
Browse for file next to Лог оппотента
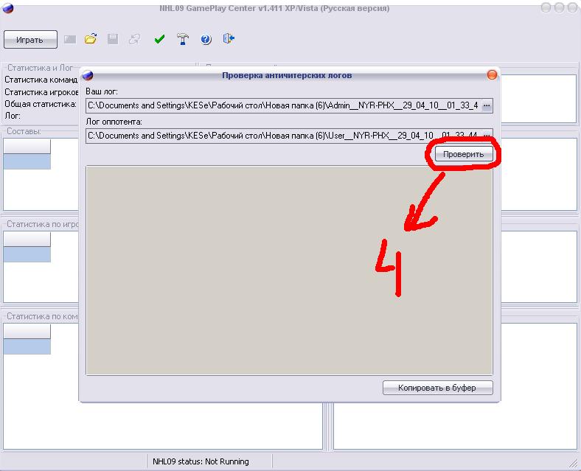[x=487, y=135]
